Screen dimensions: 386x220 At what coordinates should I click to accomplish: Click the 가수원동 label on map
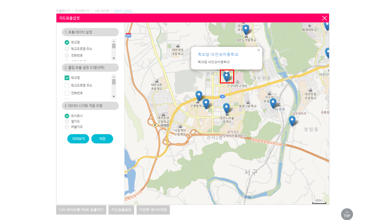pyautogui.click(x=261, y=78)
